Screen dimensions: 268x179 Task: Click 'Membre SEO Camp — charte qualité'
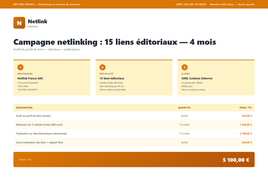pos(232,4)
